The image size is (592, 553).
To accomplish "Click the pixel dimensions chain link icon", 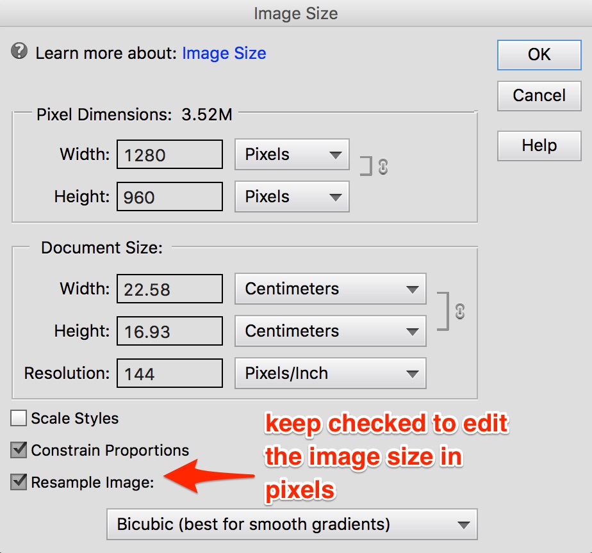I will (383, 166).
